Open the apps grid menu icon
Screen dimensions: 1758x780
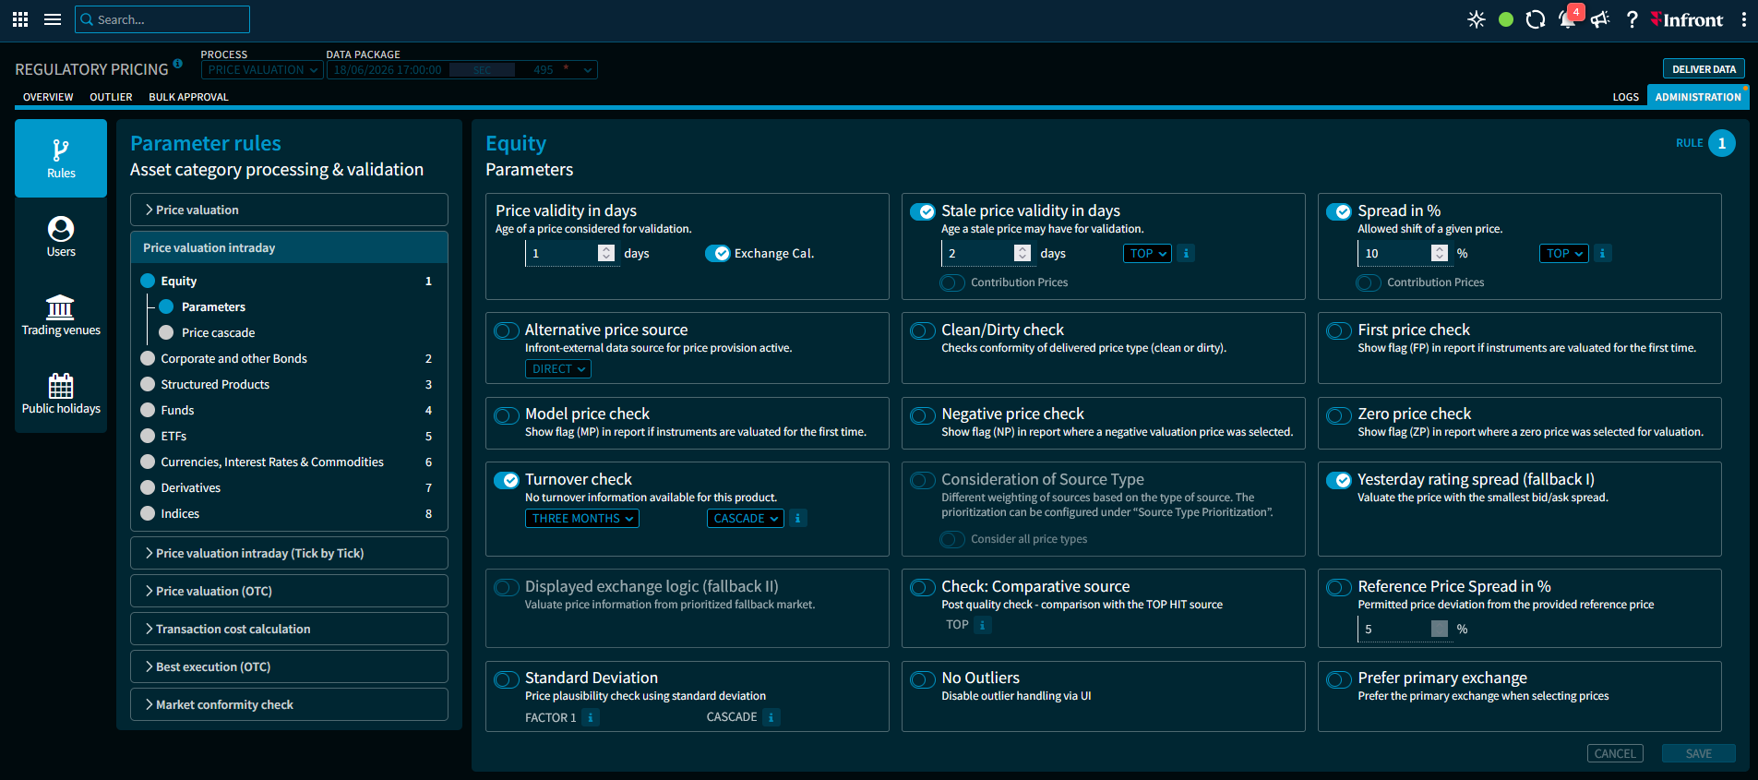click(x=20, y=19)
